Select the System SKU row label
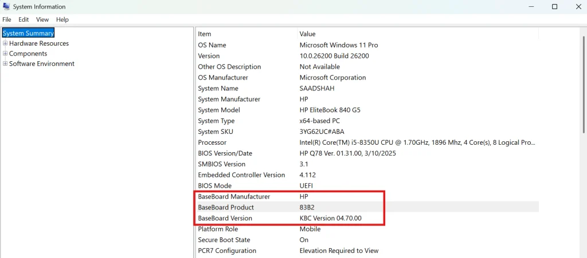Viewport: 587px width, 258px height. pos(216,132)
